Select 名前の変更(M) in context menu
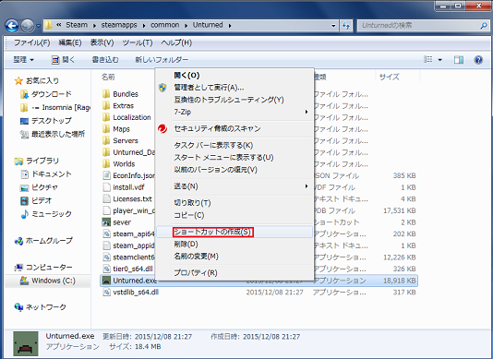Image resolution: width=493 pixels, height=359 pixels. click(234, 257)
